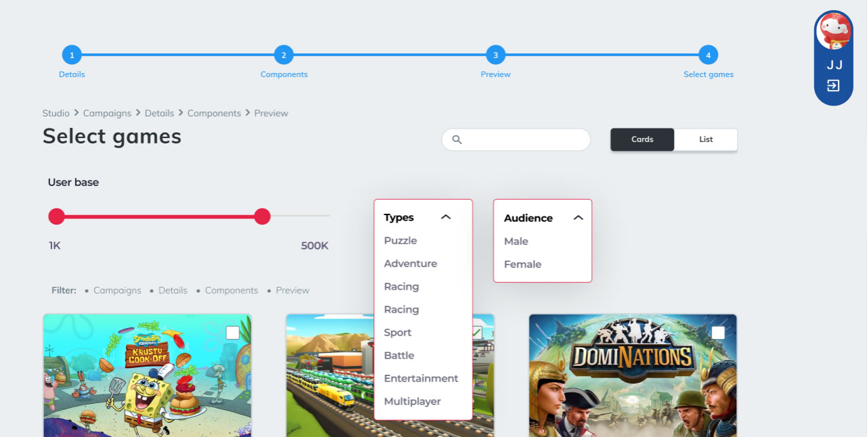Click the 500K user base value
This screenshot has width=867, height=437.
(x=315, y=246)
